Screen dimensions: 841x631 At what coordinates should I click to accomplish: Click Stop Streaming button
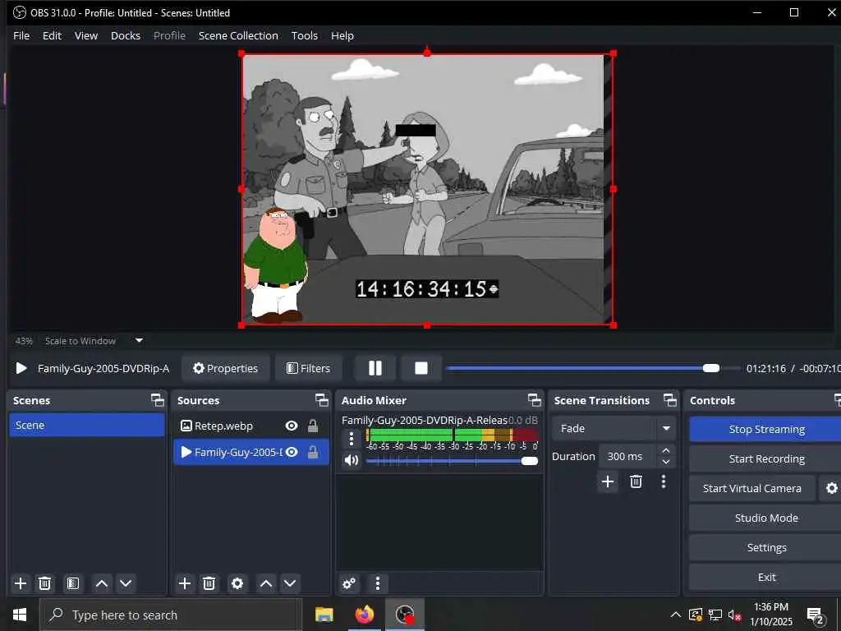coord(766,429)
